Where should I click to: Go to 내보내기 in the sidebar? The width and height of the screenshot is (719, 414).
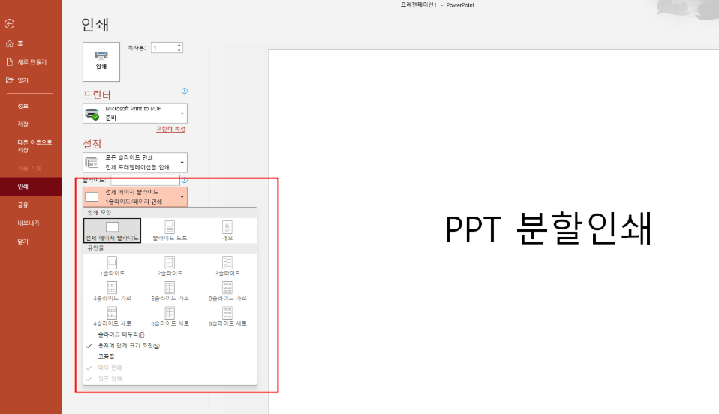point(29,223)
